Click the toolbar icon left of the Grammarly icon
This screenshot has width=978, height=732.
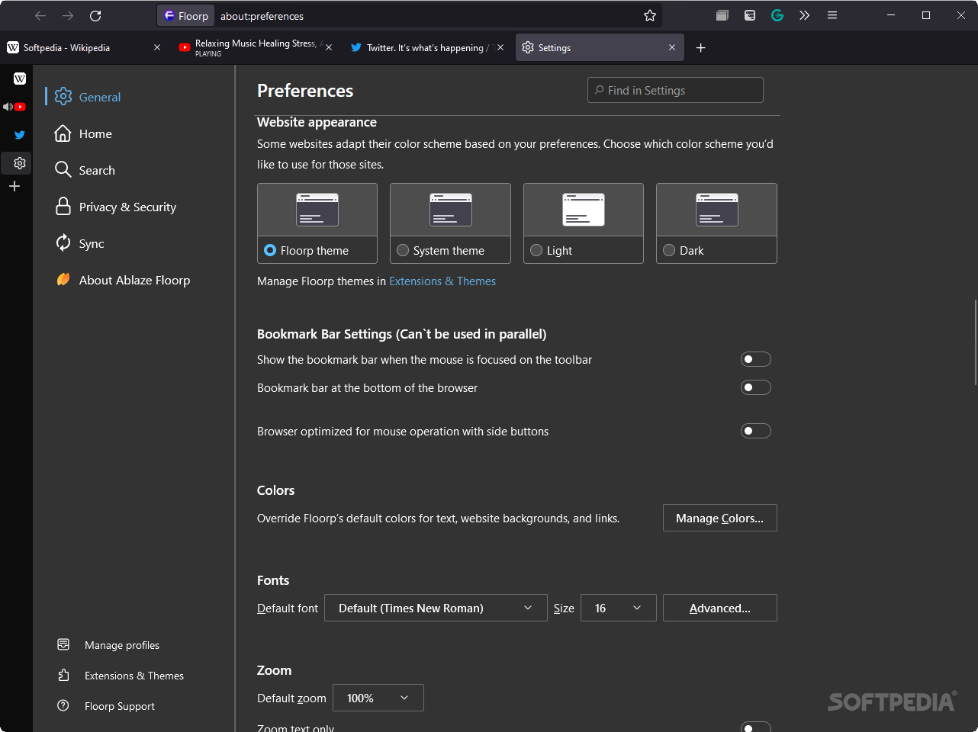point(750,15)
